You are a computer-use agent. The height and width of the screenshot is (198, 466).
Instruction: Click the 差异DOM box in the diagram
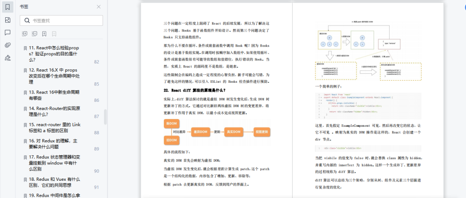pyautogui.click(x=201, y=132)
